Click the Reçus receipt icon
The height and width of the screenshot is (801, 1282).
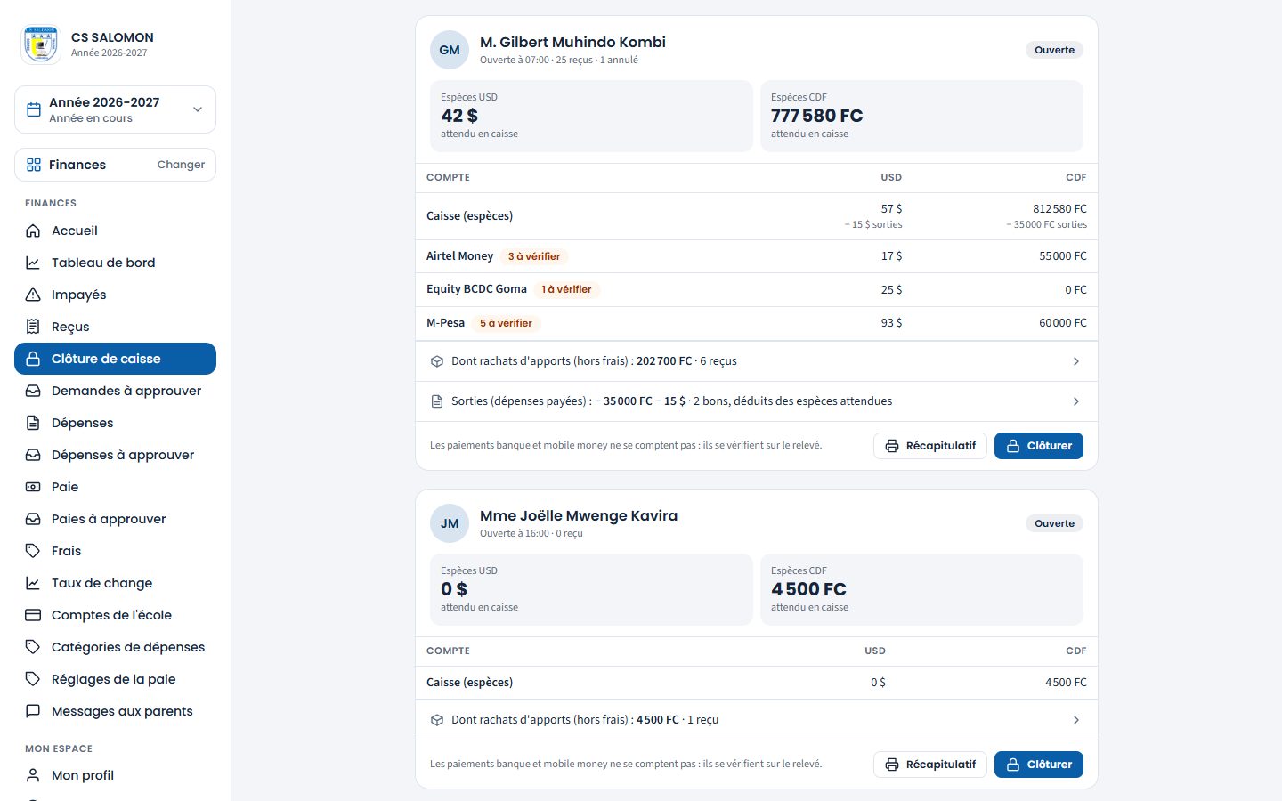coord(33,327)
